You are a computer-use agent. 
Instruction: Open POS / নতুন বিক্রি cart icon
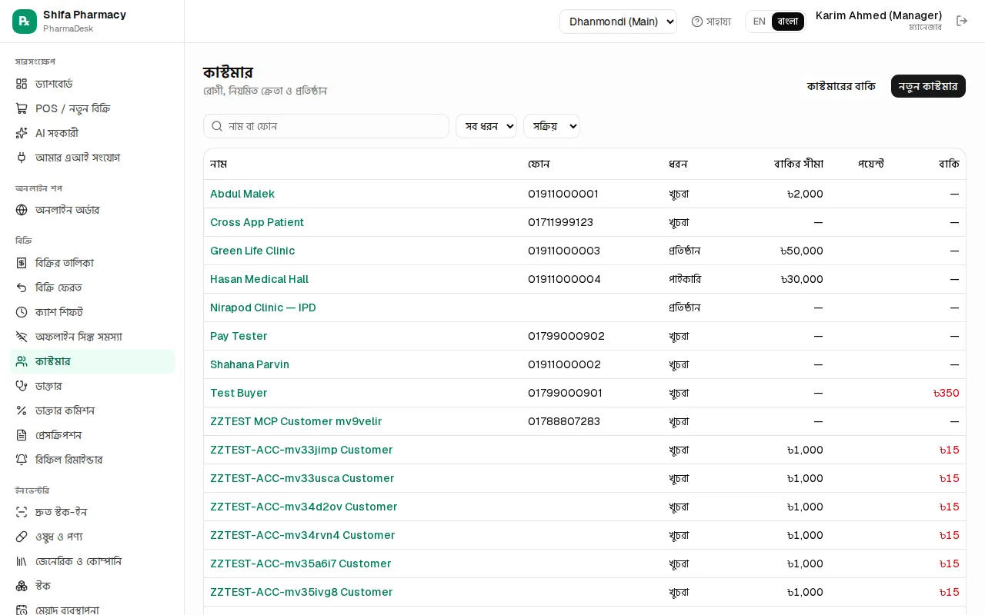22,108
